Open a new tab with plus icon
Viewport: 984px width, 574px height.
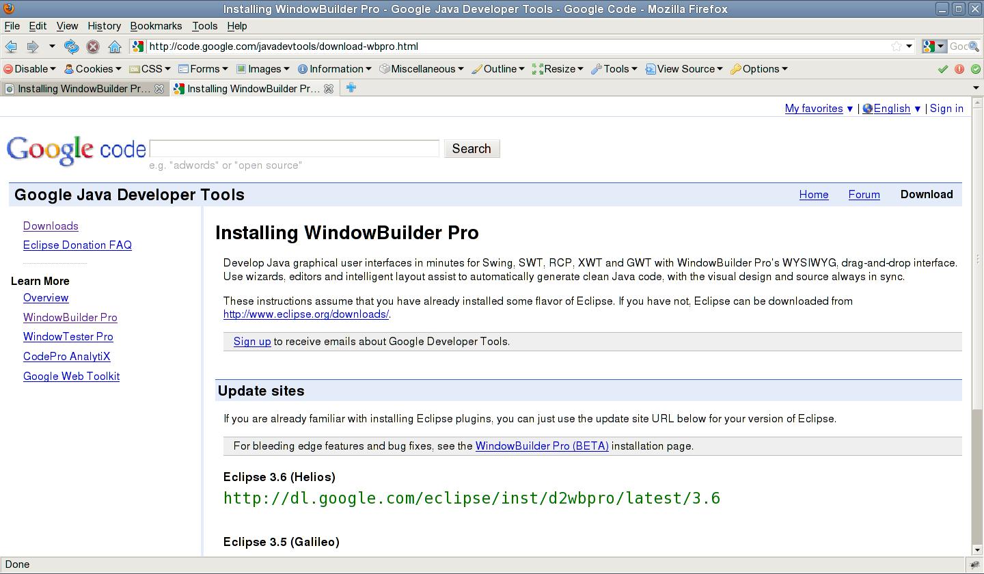click(x=351, y=87)
